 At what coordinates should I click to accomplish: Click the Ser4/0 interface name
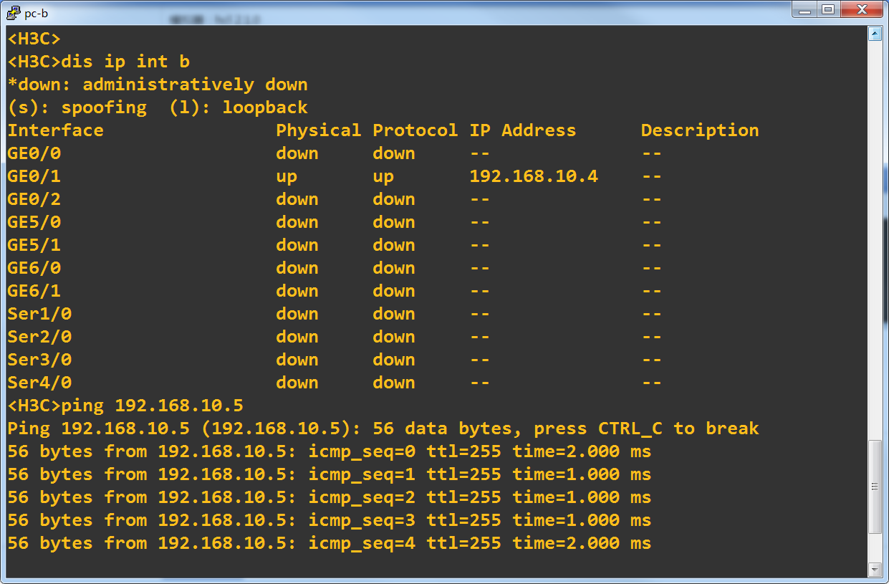[39, 383]
